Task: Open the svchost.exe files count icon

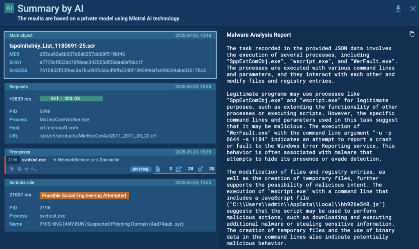Action: point(158,169)
